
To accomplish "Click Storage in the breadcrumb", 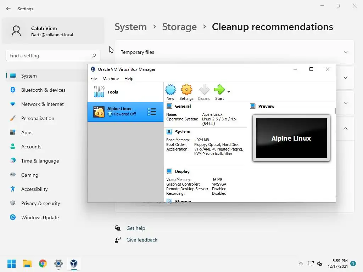I will click(179, 27).
